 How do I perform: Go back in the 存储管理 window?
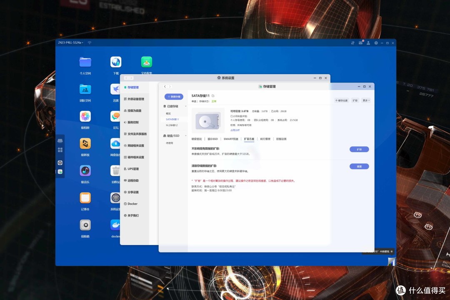(165, 86)
